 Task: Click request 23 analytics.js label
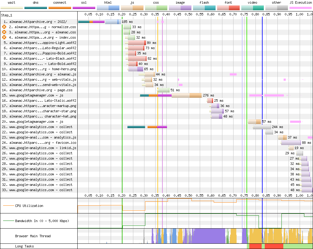click(43, 137)
